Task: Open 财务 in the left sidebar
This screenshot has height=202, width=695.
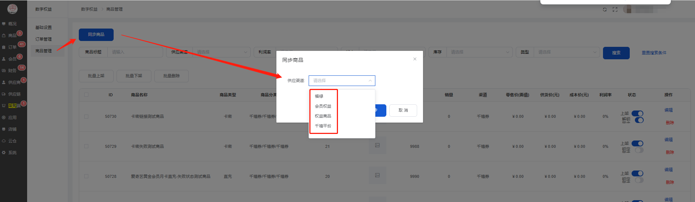Action: [12, 71]
